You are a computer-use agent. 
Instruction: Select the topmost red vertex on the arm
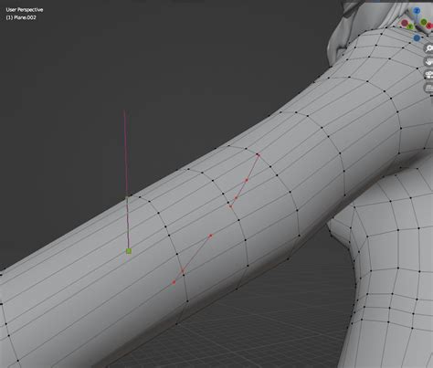[x=258, y=155]
